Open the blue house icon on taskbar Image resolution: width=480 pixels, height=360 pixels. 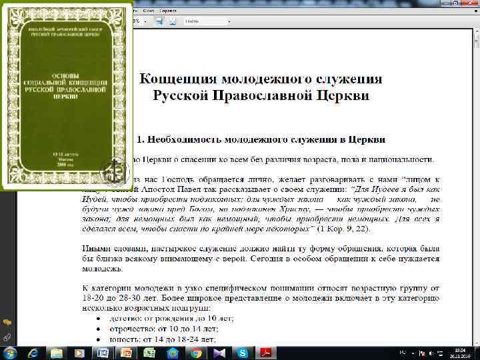(x=173, y=353)
